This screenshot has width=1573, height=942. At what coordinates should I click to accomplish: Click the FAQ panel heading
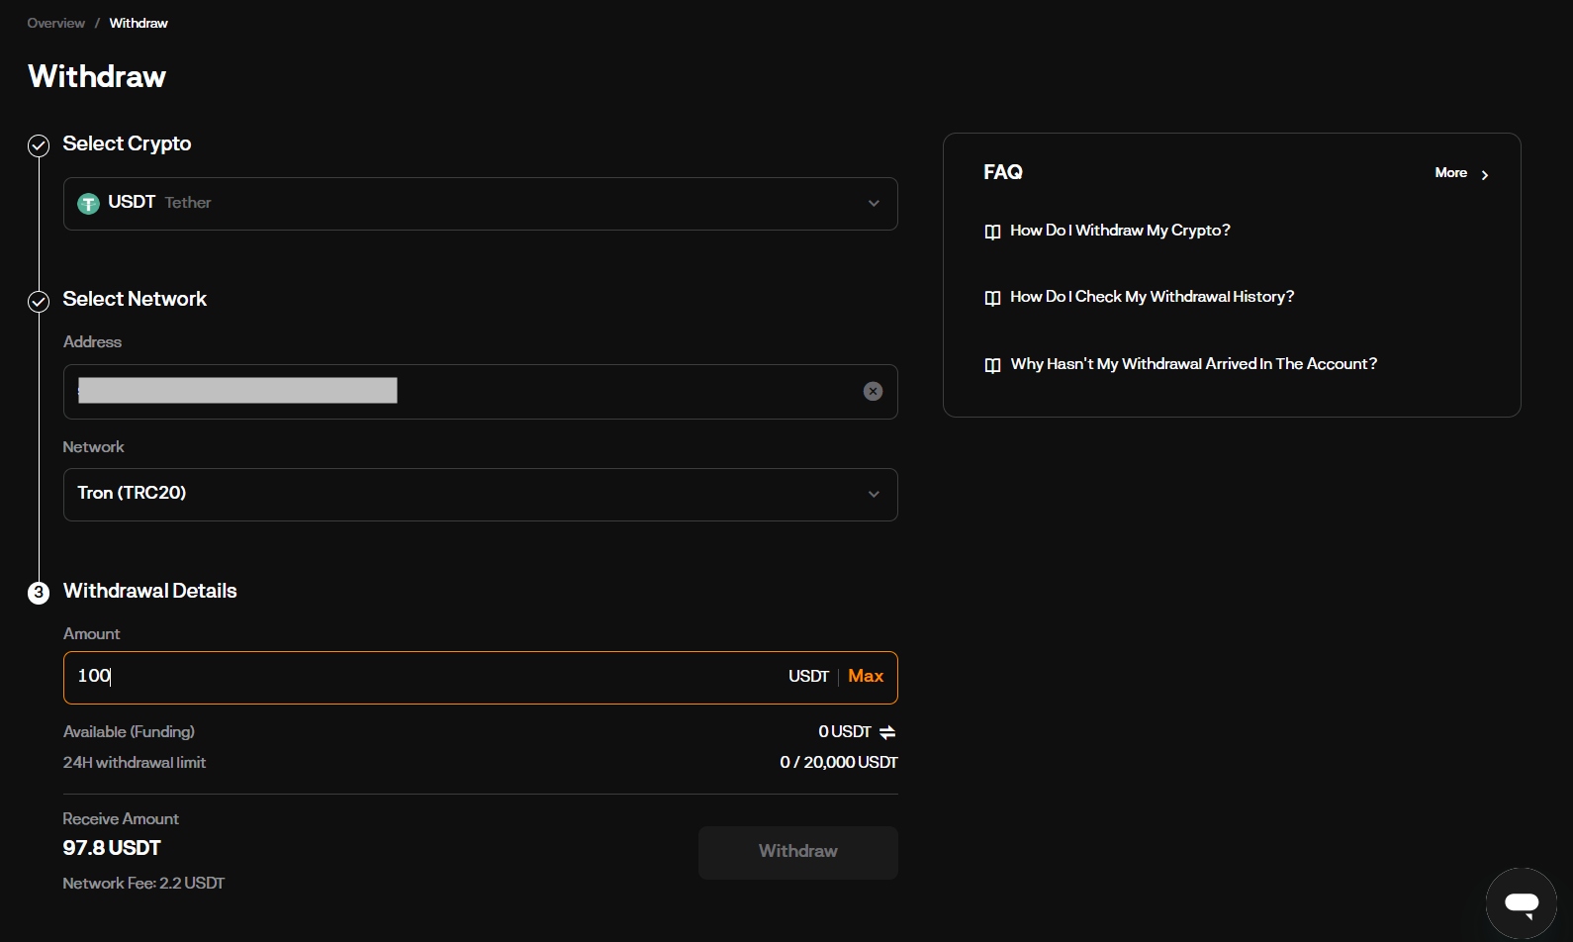coord(1003,172)
